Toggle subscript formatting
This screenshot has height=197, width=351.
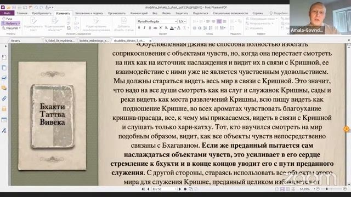pos(166,28)
